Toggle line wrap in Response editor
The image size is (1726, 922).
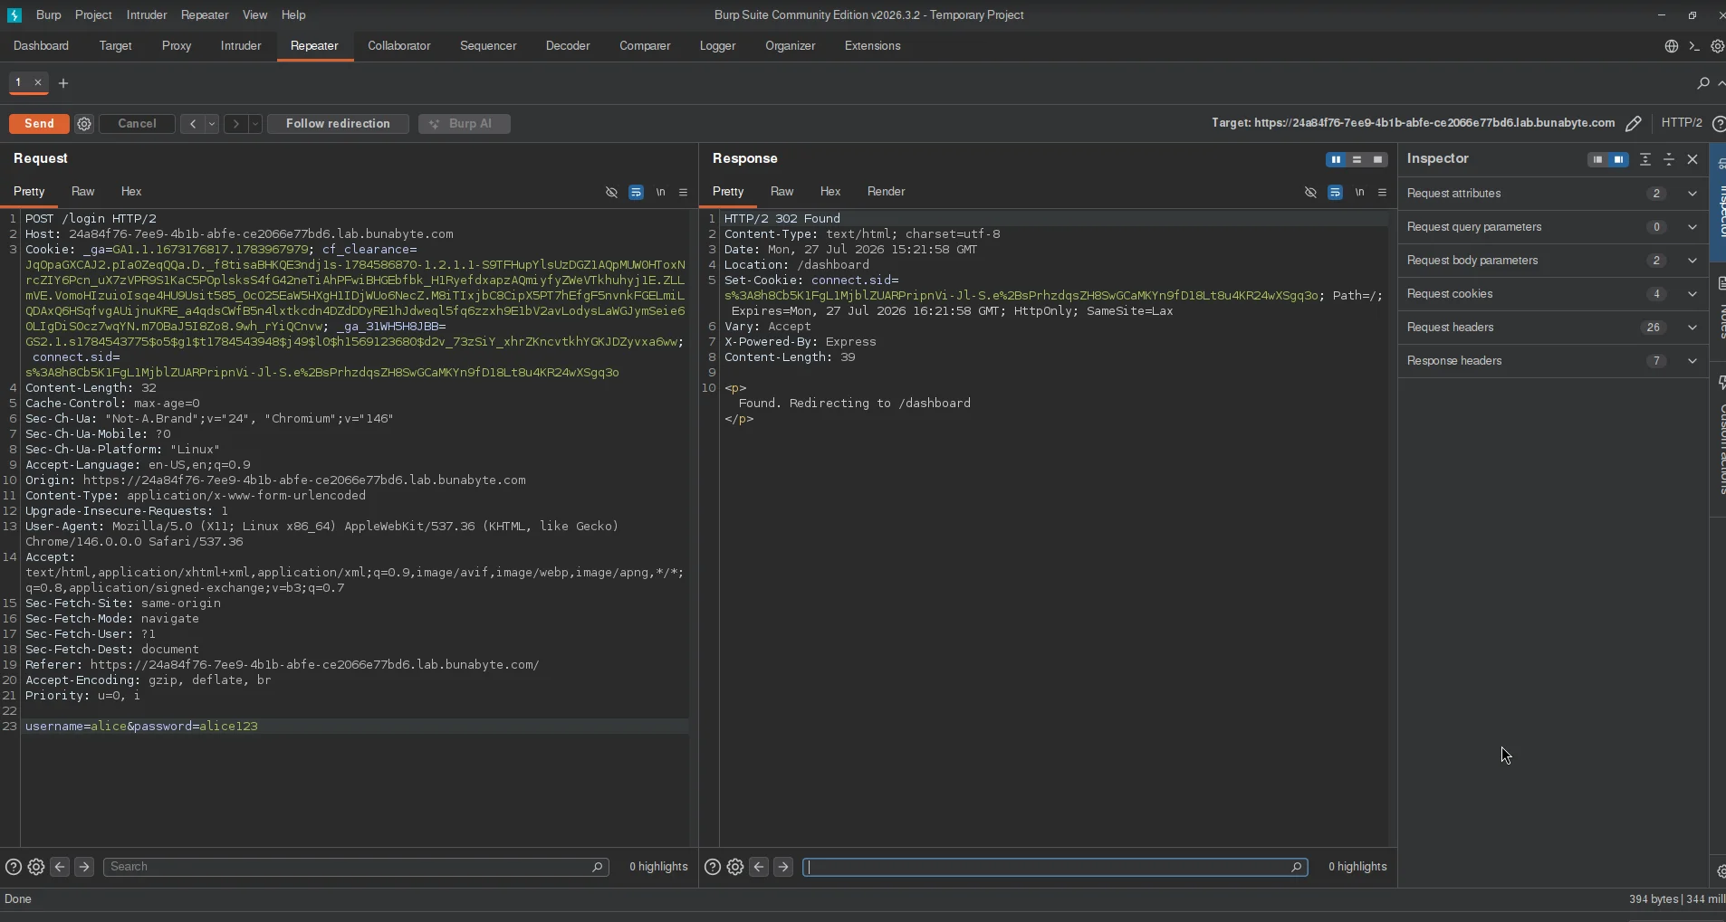[1335, 192]
